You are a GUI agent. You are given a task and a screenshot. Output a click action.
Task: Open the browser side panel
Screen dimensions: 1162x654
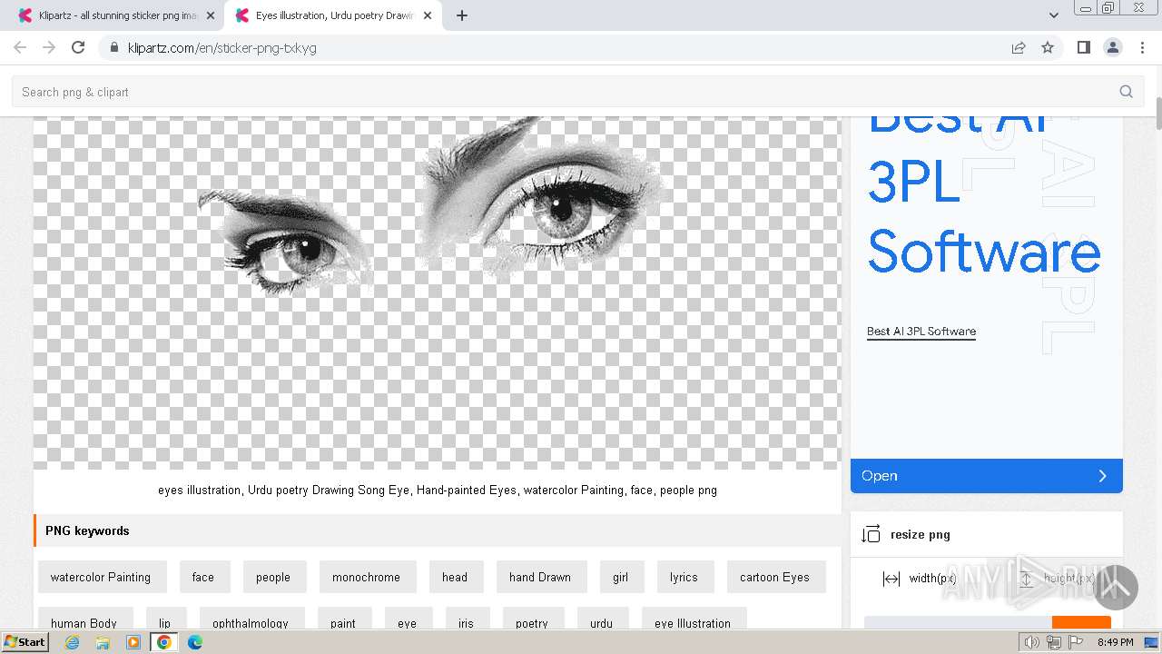(1083, 47)
